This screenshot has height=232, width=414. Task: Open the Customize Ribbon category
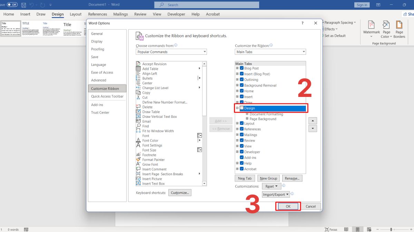pos(107,89)
